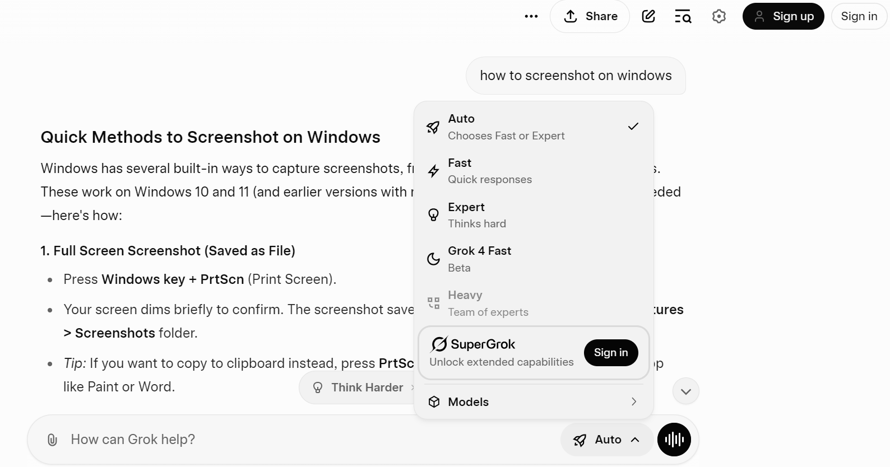Screen dimensions: 890x467
Task: Click the Share upload icon button
Action: [x=590, y=17]
